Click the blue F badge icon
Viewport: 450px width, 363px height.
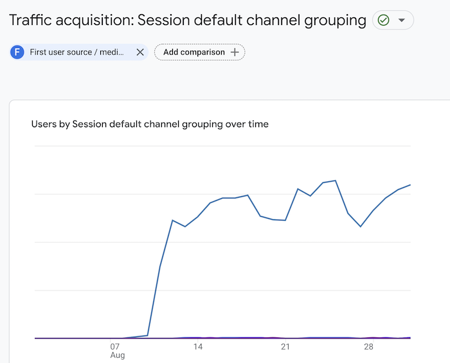(x=17, y=52)
